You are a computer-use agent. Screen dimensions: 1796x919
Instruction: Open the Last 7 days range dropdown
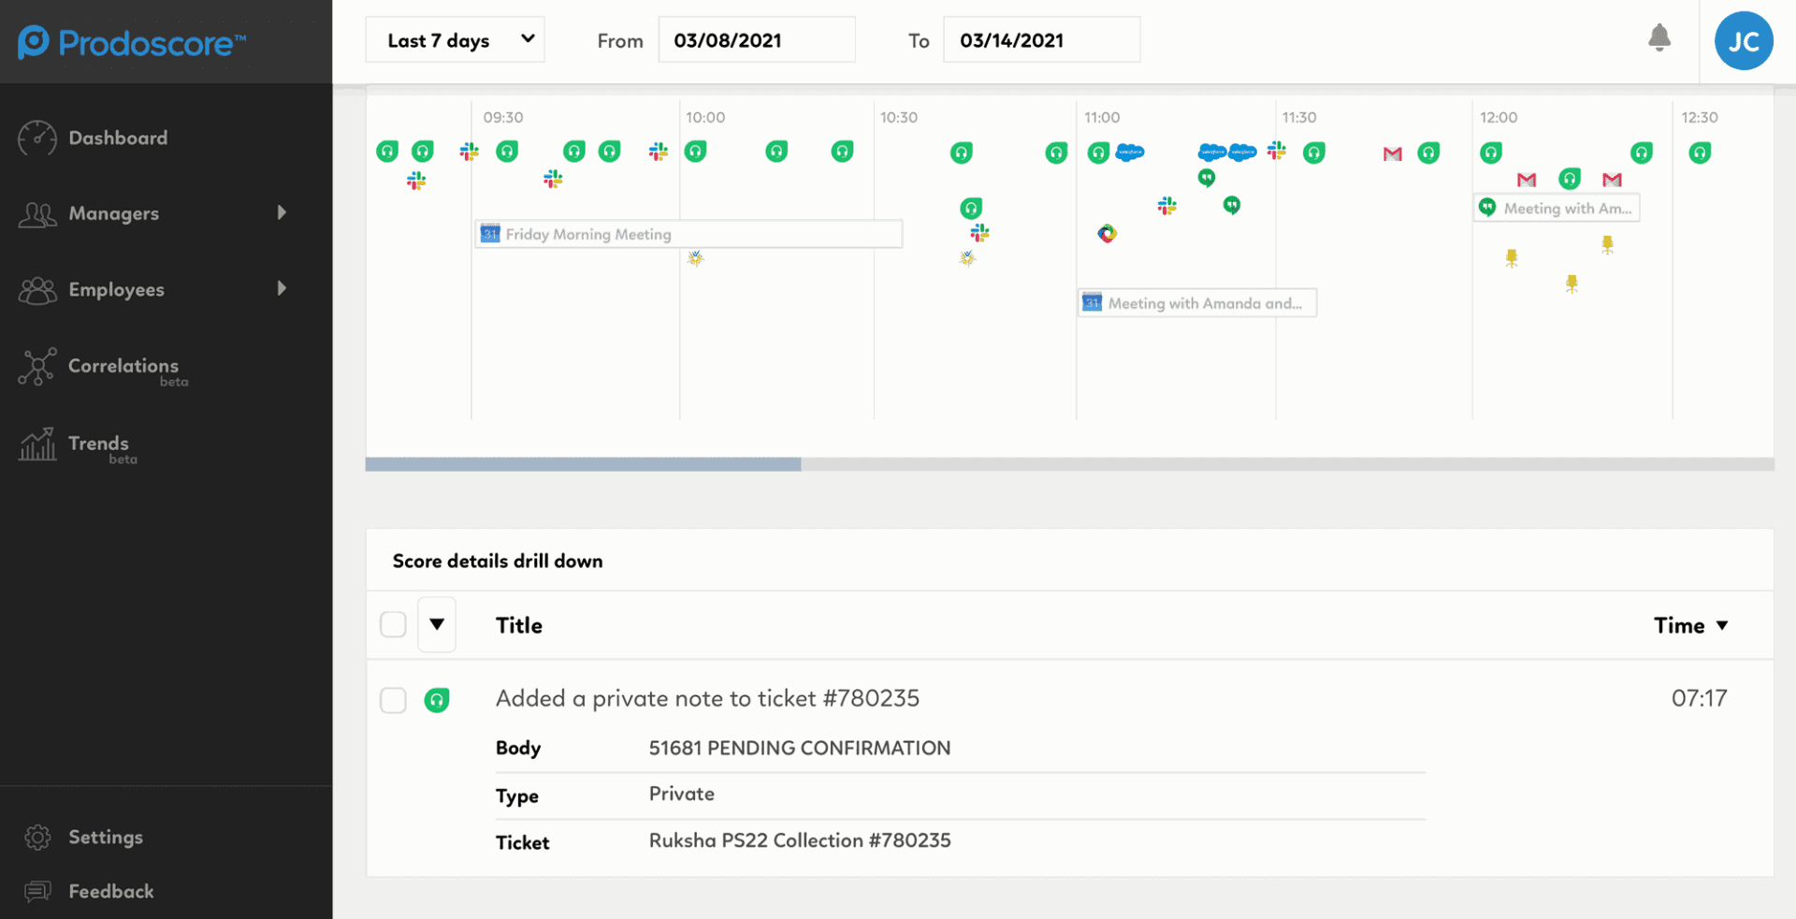click(455, 39)
